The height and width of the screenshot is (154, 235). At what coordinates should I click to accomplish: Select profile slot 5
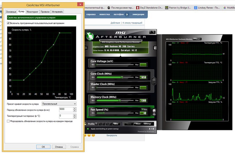click(x=111, y=124)
